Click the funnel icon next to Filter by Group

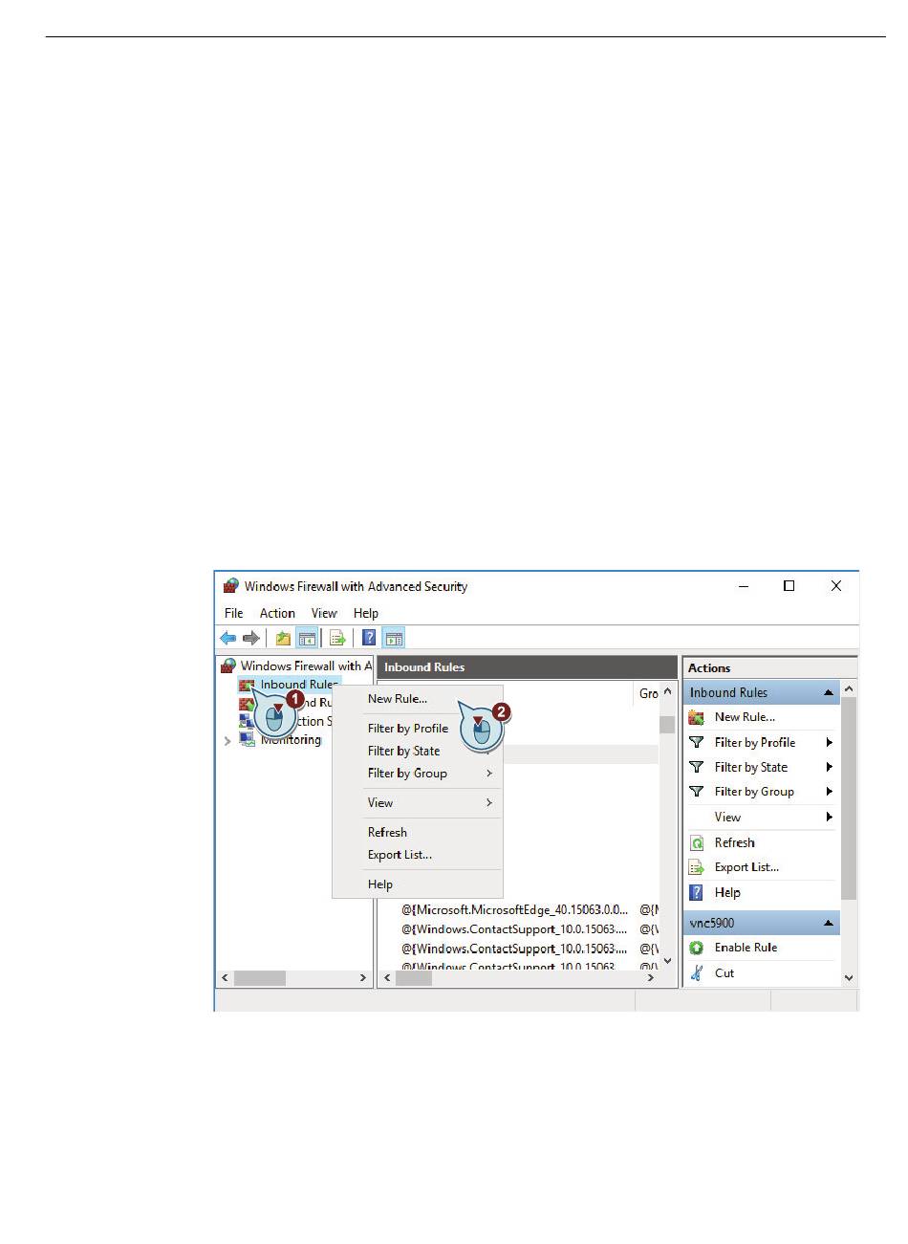pos(697,792)
